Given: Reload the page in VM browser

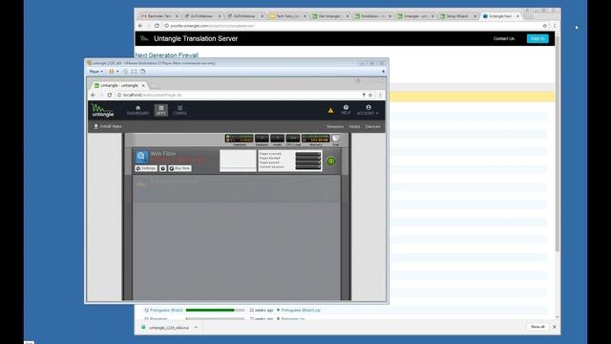Looking at the screenshot, I should coord(110,95).
